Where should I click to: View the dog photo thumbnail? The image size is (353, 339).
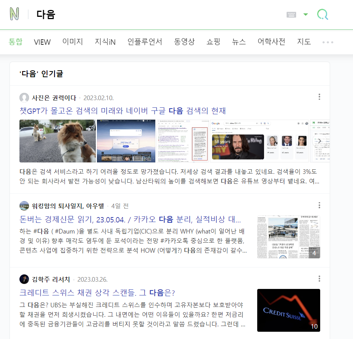58,141
